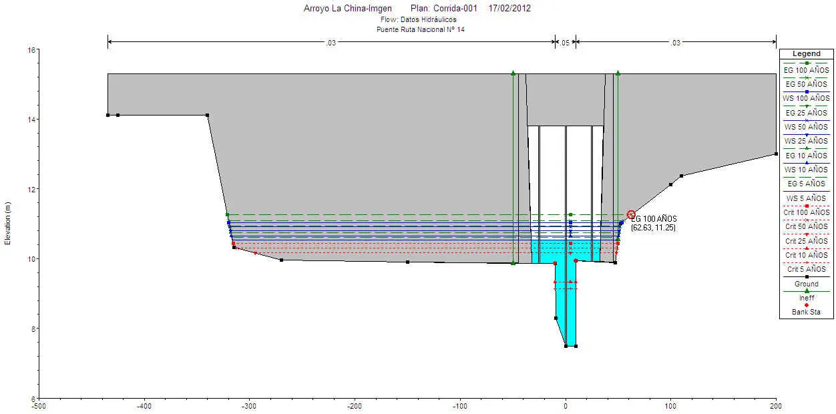Click the red circled EG 100 AÑOS marker
Image resolution: width=836 pixels, height=414 pixels.
[631, 214]
